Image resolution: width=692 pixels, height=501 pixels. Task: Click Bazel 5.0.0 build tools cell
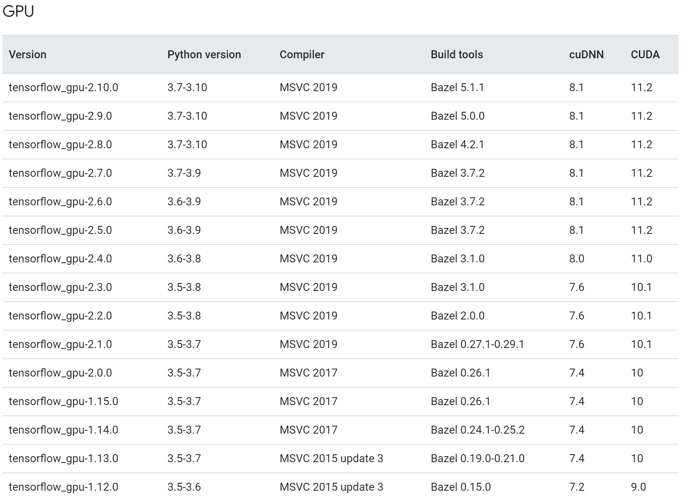(x=458, y=116)
